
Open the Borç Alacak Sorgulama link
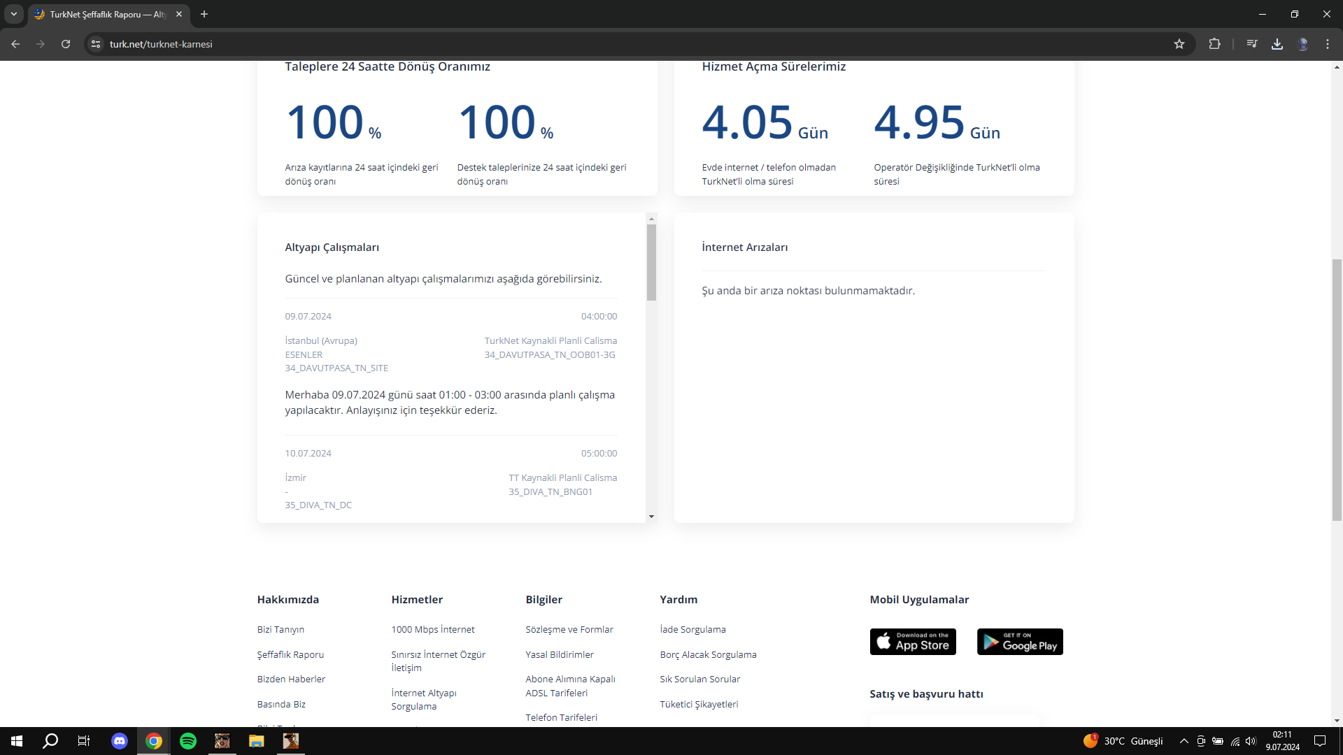(709, 654)
